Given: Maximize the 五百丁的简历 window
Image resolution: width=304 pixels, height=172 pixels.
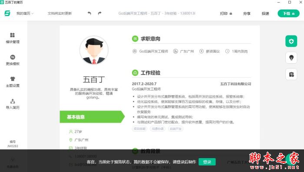Looking at the screenshot, I should pyautogui.click(x=290, y=2).
